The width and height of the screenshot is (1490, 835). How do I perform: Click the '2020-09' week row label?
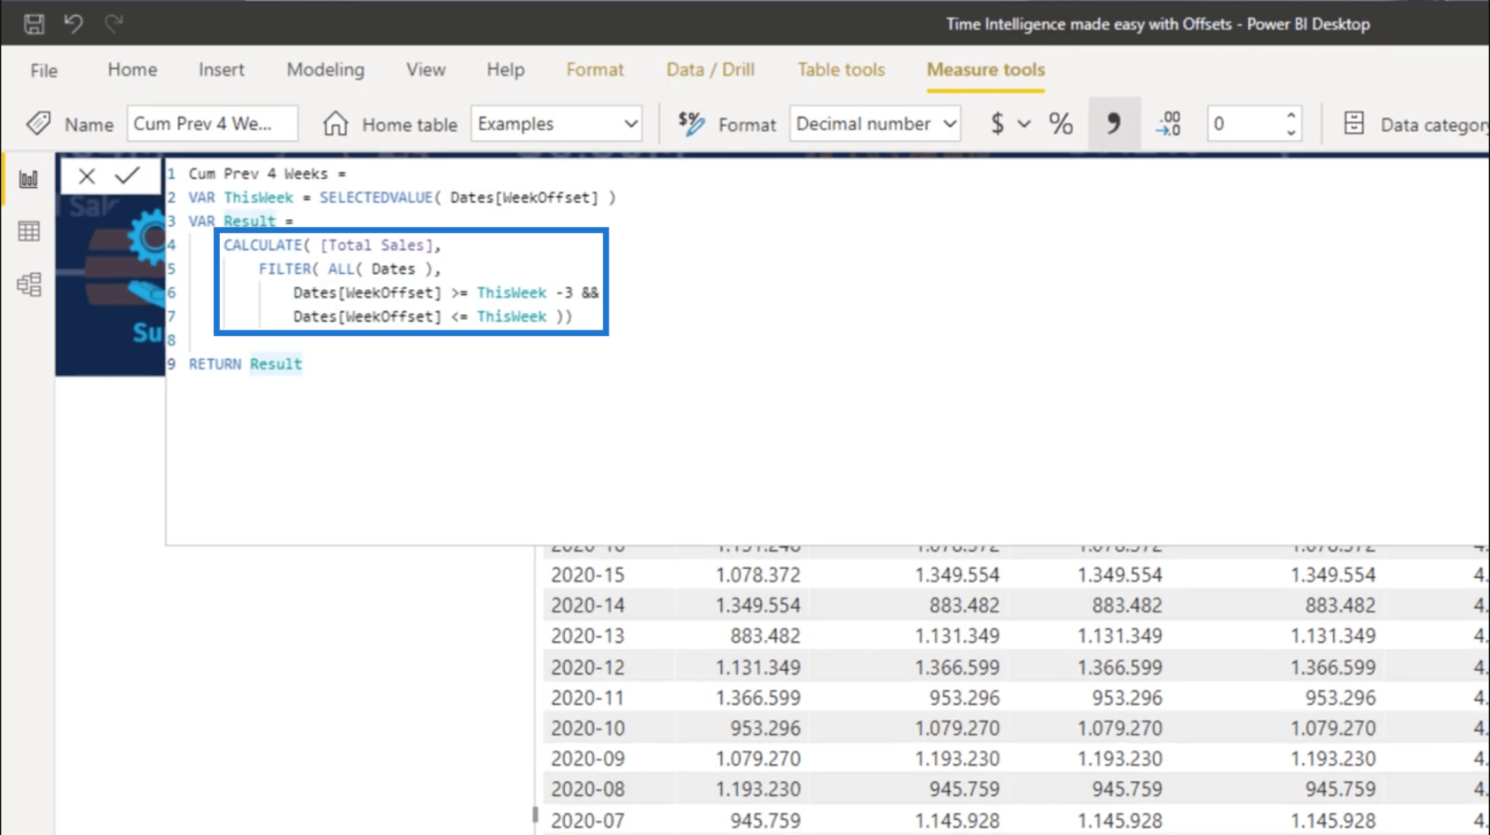(x=587, y=760)
